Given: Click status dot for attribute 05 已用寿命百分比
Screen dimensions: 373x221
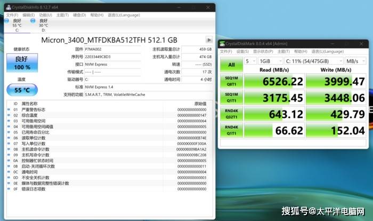Looking at the screenshot, I should 8,131.
